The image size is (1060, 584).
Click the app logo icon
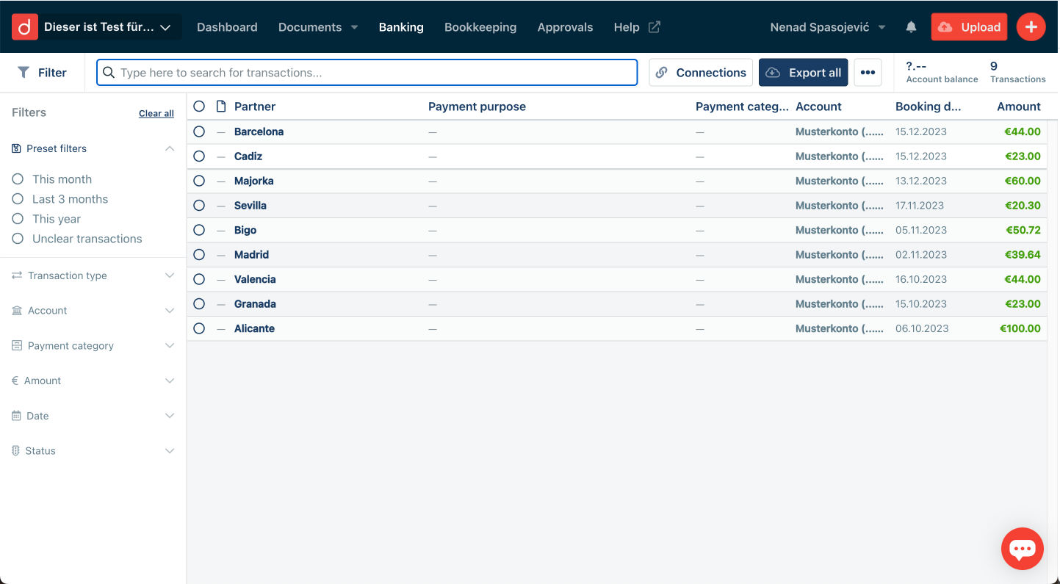(24, 27)
